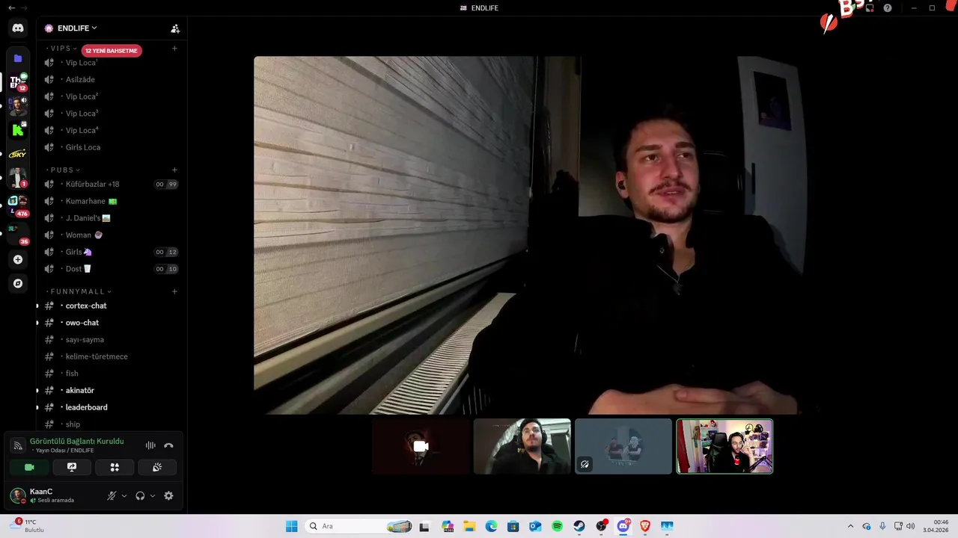Screen dimensions: 958x538
Task: Open the green K server icon
Action: coord(18,130)
